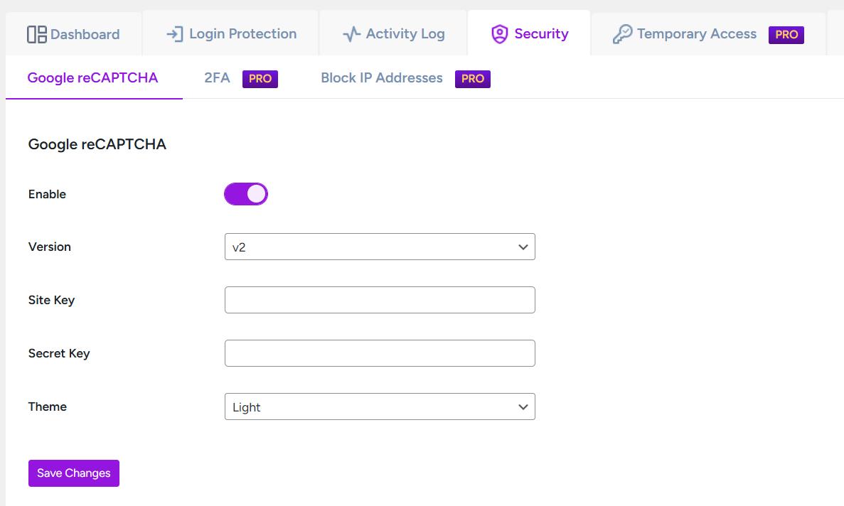This screenshot has width=844, height=506.
Task: Open the Block IP Addresses tab
Action: pos(381,77)
